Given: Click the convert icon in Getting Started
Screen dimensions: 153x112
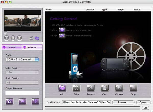Looking at the screenshot, I should click(62, 36).
